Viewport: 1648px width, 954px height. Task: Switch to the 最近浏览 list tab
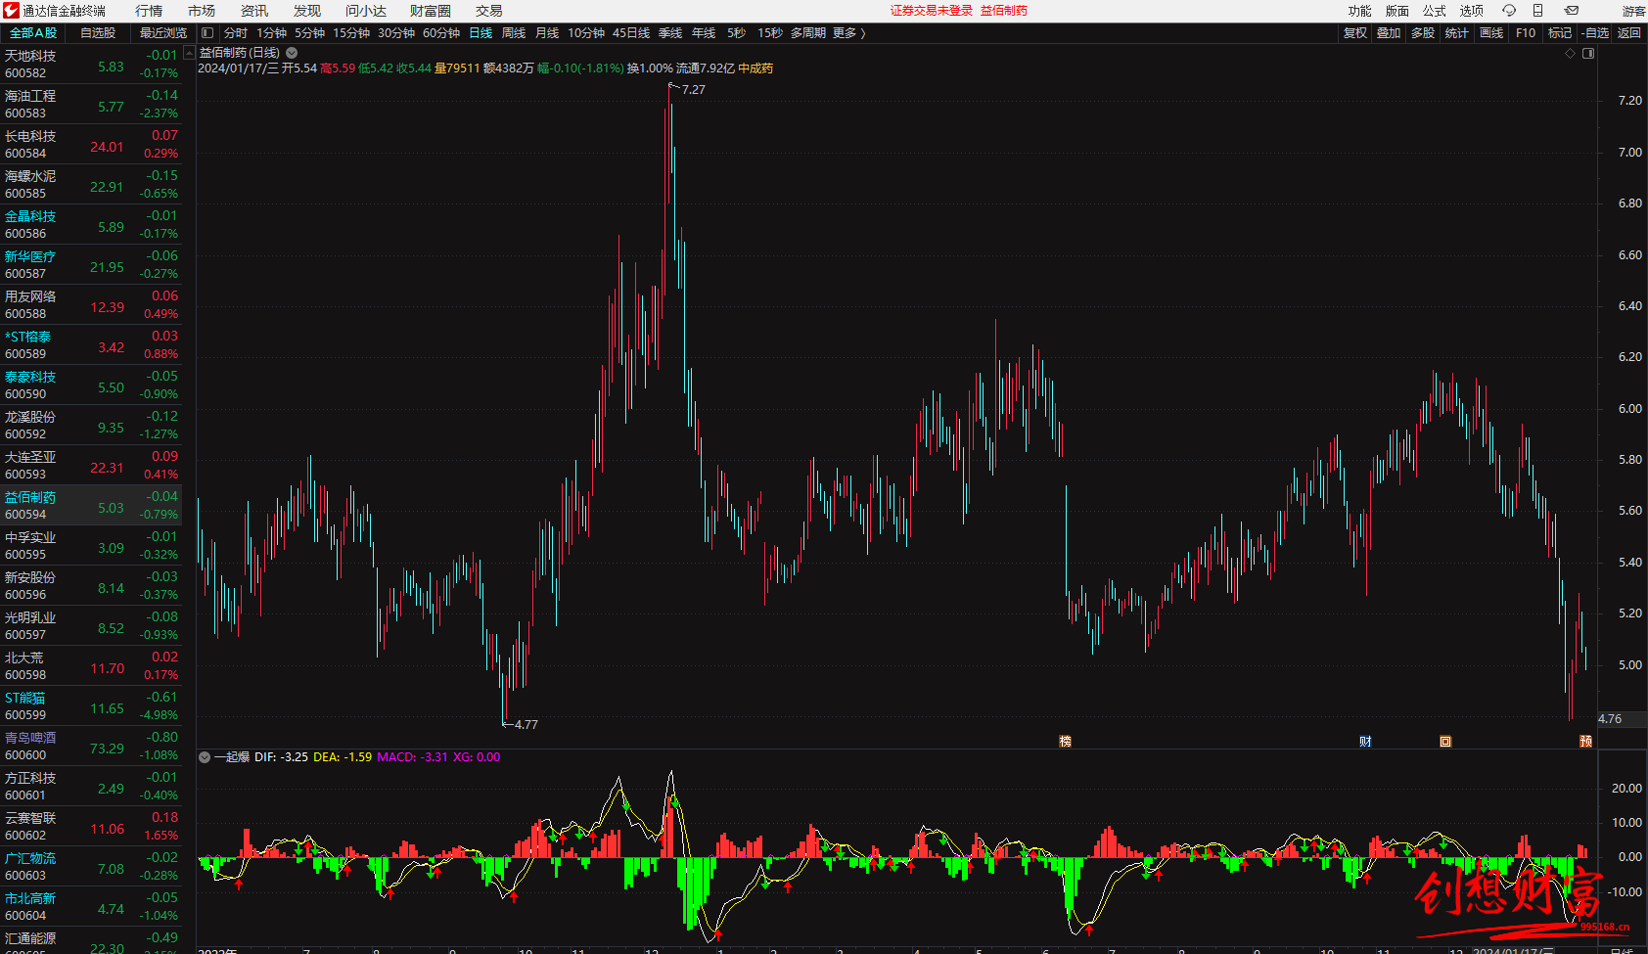pyautogui.click(x=162, y=33)
